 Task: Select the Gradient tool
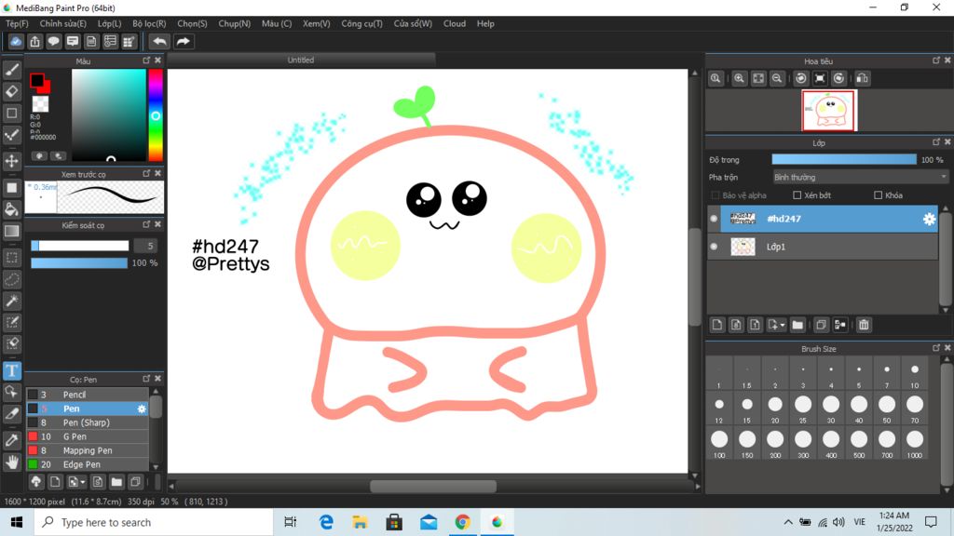coord(11,231)
